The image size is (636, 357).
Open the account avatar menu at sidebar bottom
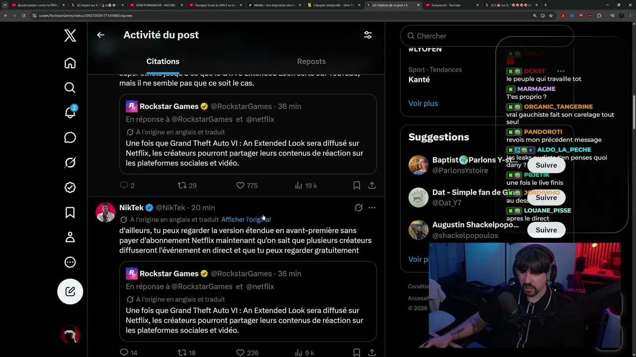(x=70, y=336)
